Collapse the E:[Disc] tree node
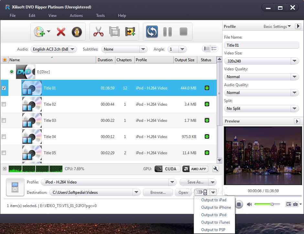 click(12, 72)
